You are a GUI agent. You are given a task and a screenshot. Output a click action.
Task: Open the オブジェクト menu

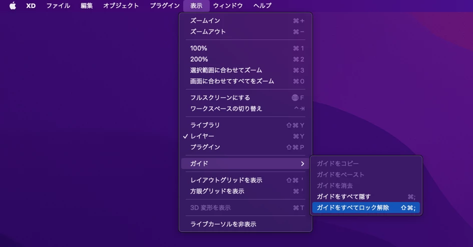121,5
